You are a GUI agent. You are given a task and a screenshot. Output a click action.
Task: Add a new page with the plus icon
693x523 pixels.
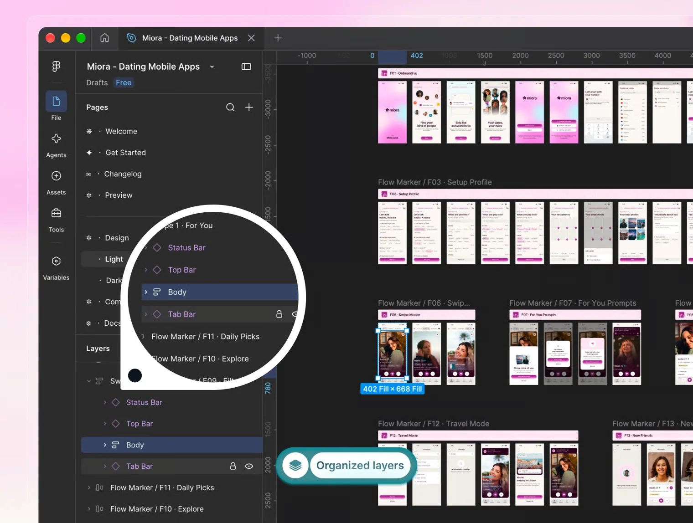pos(249,107)
